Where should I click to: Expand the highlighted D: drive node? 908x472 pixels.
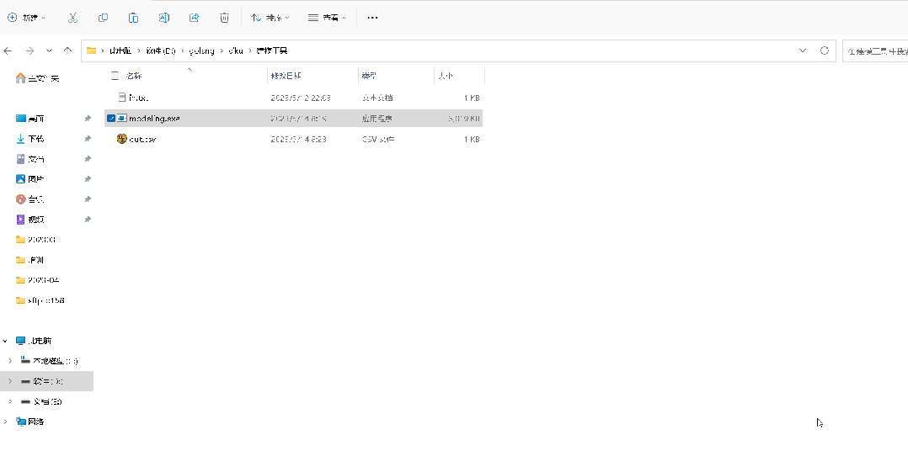pyautogui.click(x=10, y=381)
